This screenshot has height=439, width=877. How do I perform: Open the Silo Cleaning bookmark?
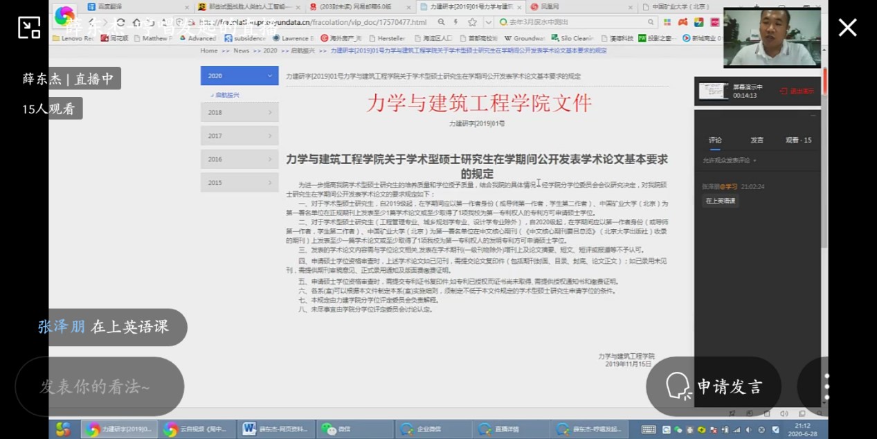(572, 38)
